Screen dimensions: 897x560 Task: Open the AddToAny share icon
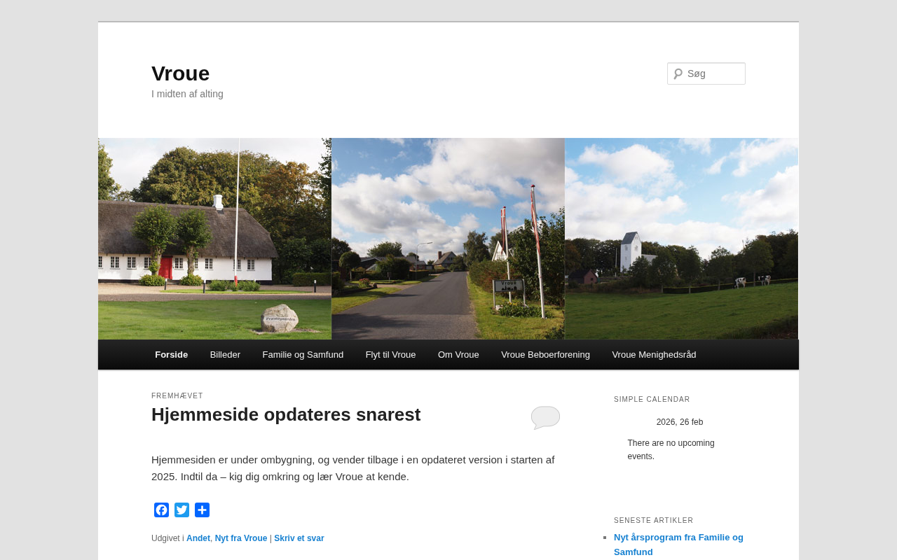pos(203,510)
